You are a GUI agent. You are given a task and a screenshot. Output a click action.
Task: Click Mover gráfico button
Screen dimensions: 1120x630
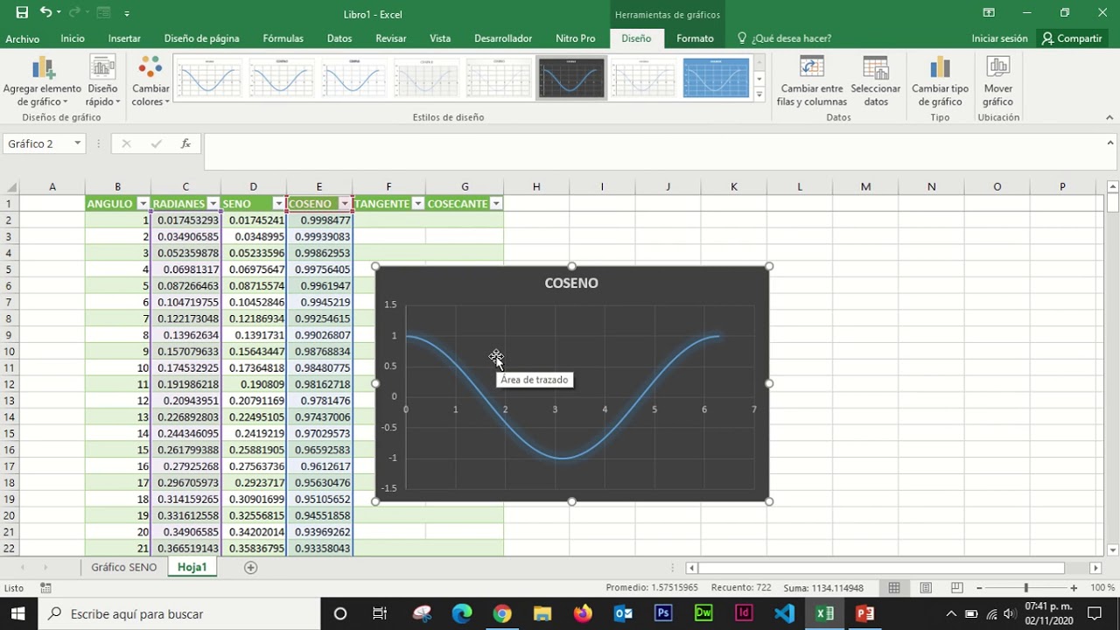coord(997,81)
